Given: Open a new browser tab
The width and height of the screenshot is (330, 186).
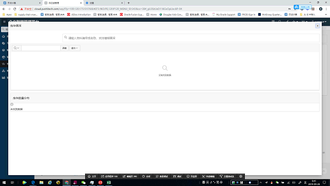Looking at the screenshot, I should (x=128, y=3).
